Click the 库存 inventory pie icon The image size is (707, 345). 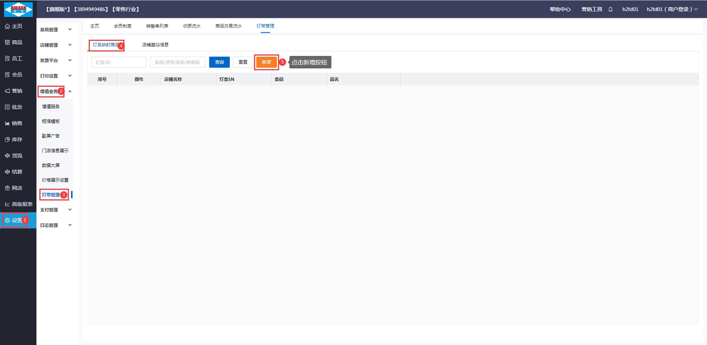click(7, 140)
